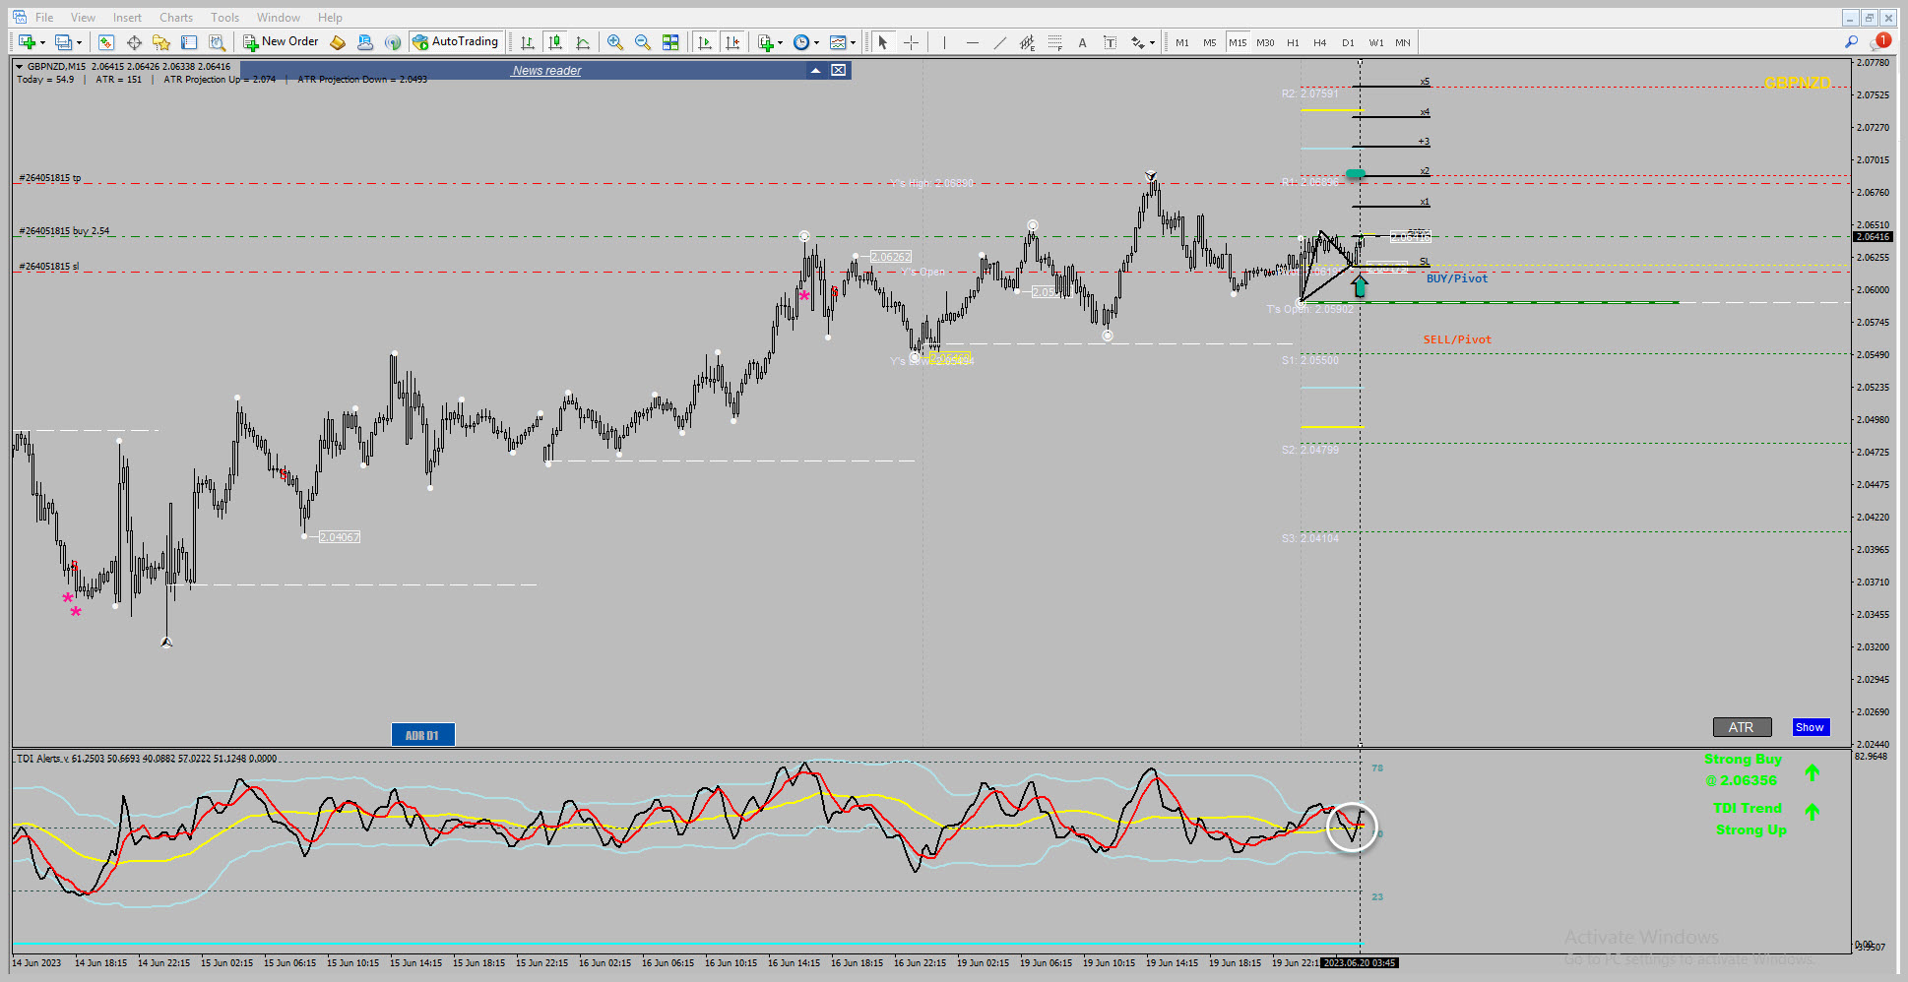Screen dimensions: 1908x982
Task: Zoom in on the chart
Action: point(615,42)
